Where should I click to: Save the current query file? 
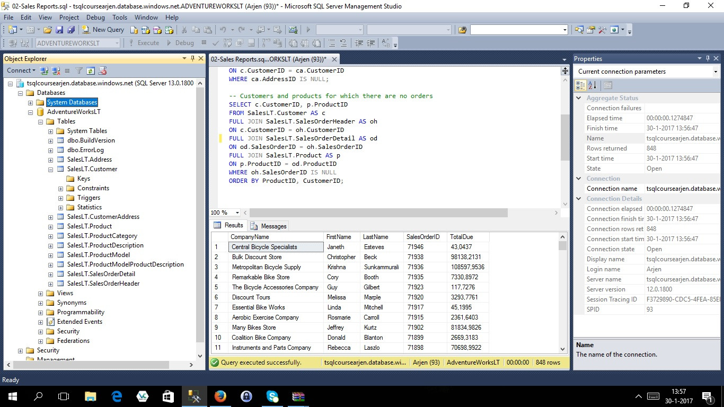(x=59, y=30)
